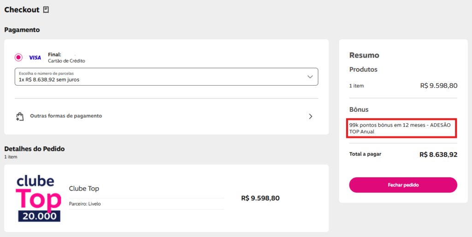Click the Checkout page heading
The image size is (472, 237).
[x=22, y=10]
